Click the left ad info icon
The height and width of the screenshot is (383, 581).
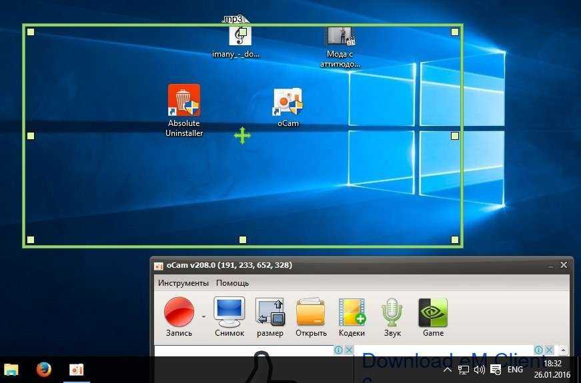click(338, 350)
